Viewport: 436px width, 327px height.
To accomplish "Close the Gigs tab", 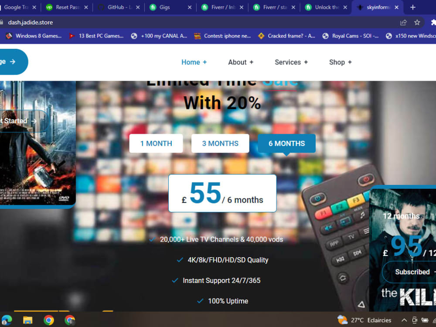I will (x=190, y=7).
